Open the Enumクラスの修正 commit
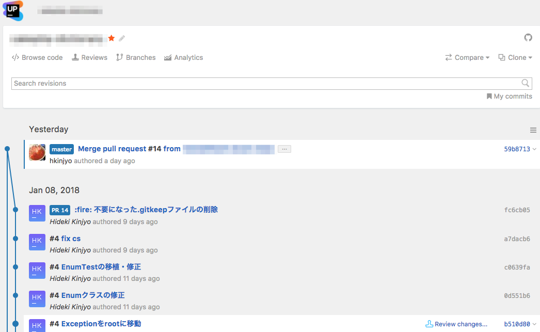 93,295
